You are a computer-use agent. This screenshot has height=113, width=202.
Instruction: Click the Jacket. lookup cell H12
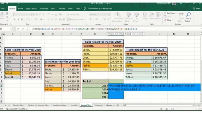pos(95,81)
